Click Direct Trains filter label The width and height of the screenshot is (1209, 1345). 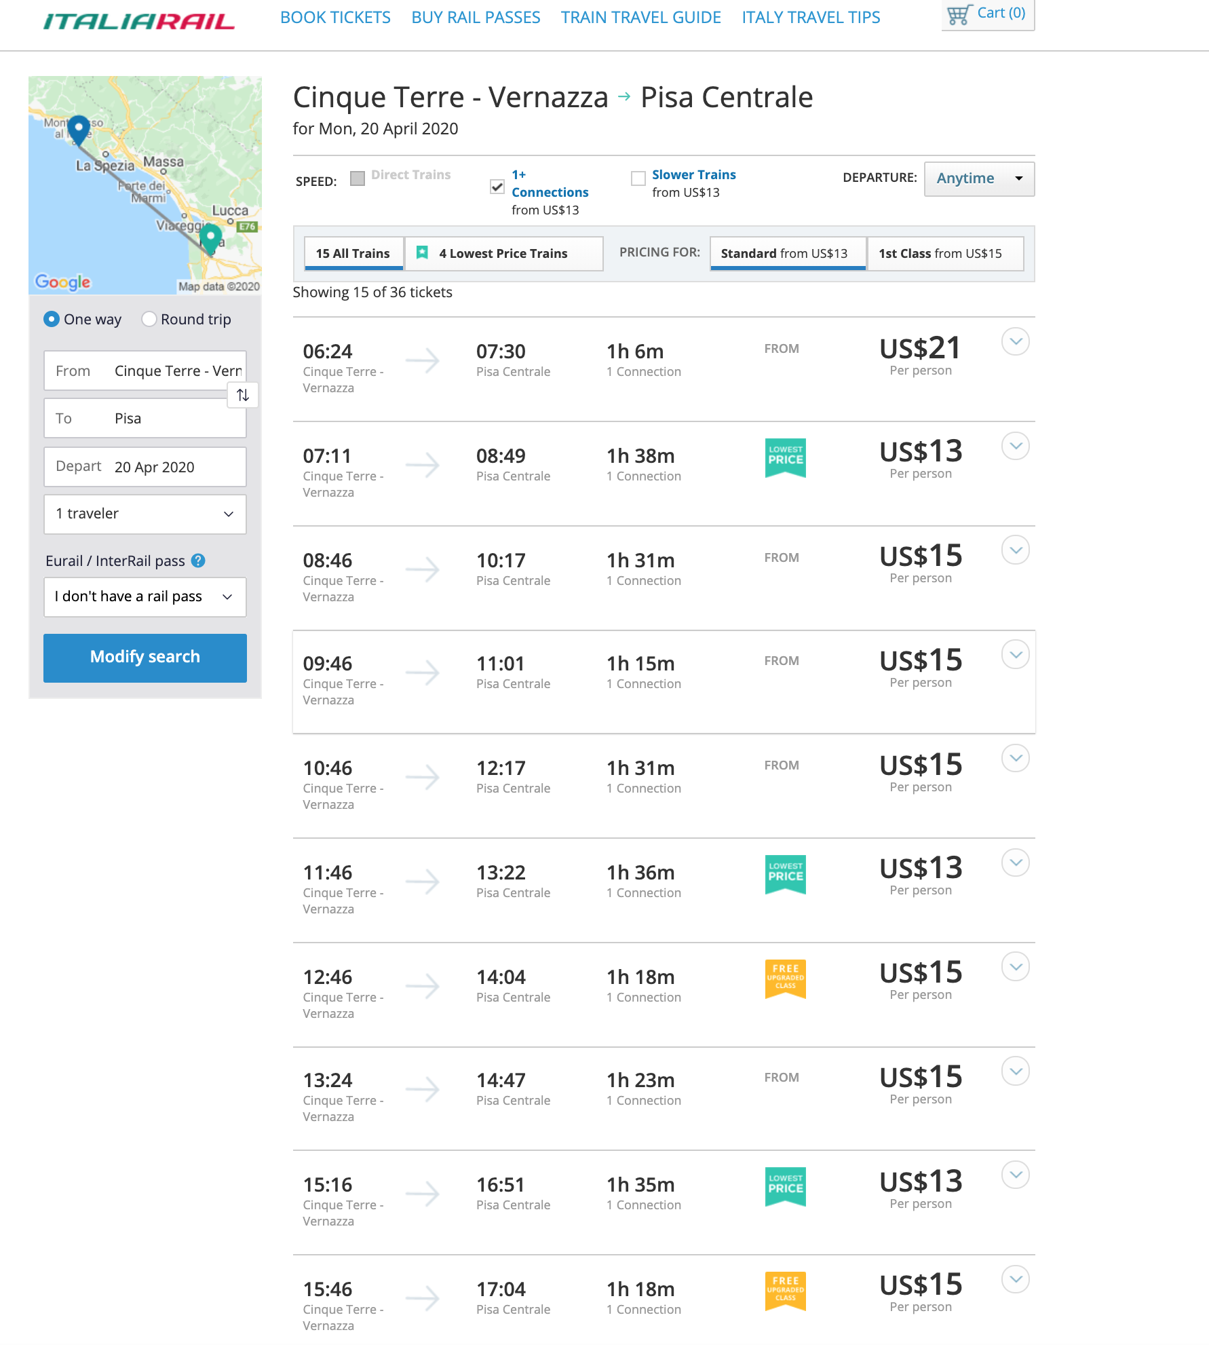point(410,174)
